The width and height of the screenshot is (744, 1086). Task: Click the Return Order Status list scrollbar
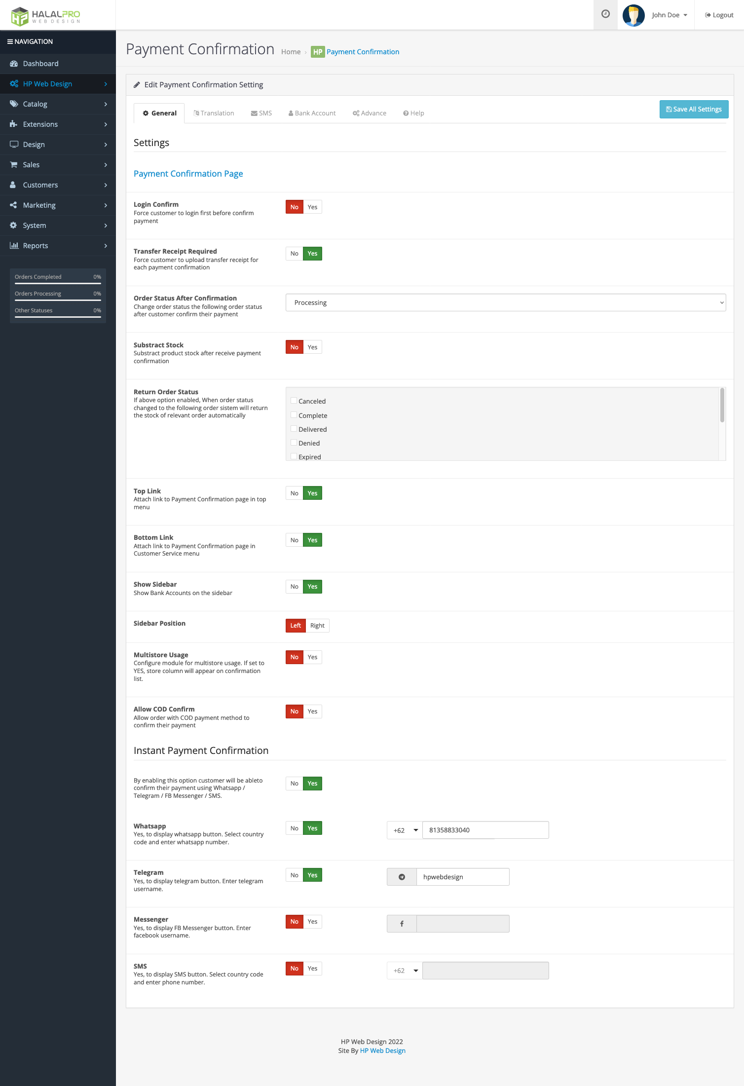pos(722,405)
